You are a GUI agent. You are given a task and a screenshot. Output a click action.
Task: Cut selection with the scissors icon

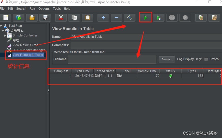pos(61,18)
